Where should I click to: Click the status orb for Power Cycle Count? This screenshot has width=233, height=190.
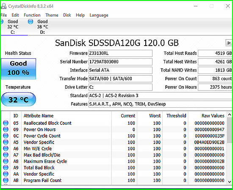click(x=6, y=136)
